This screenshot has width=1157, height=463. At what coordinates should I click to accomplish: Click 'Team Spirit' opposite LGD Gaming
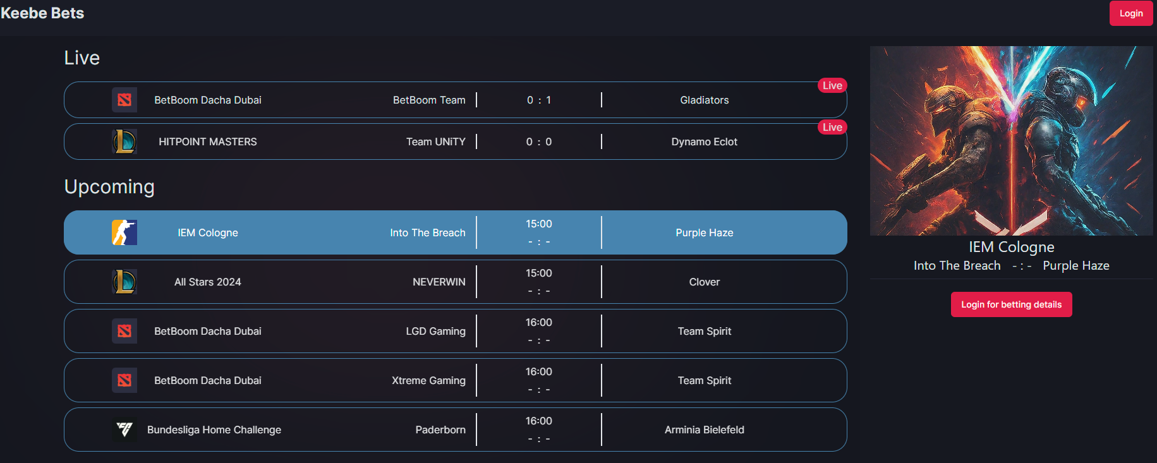click(705, 331)
